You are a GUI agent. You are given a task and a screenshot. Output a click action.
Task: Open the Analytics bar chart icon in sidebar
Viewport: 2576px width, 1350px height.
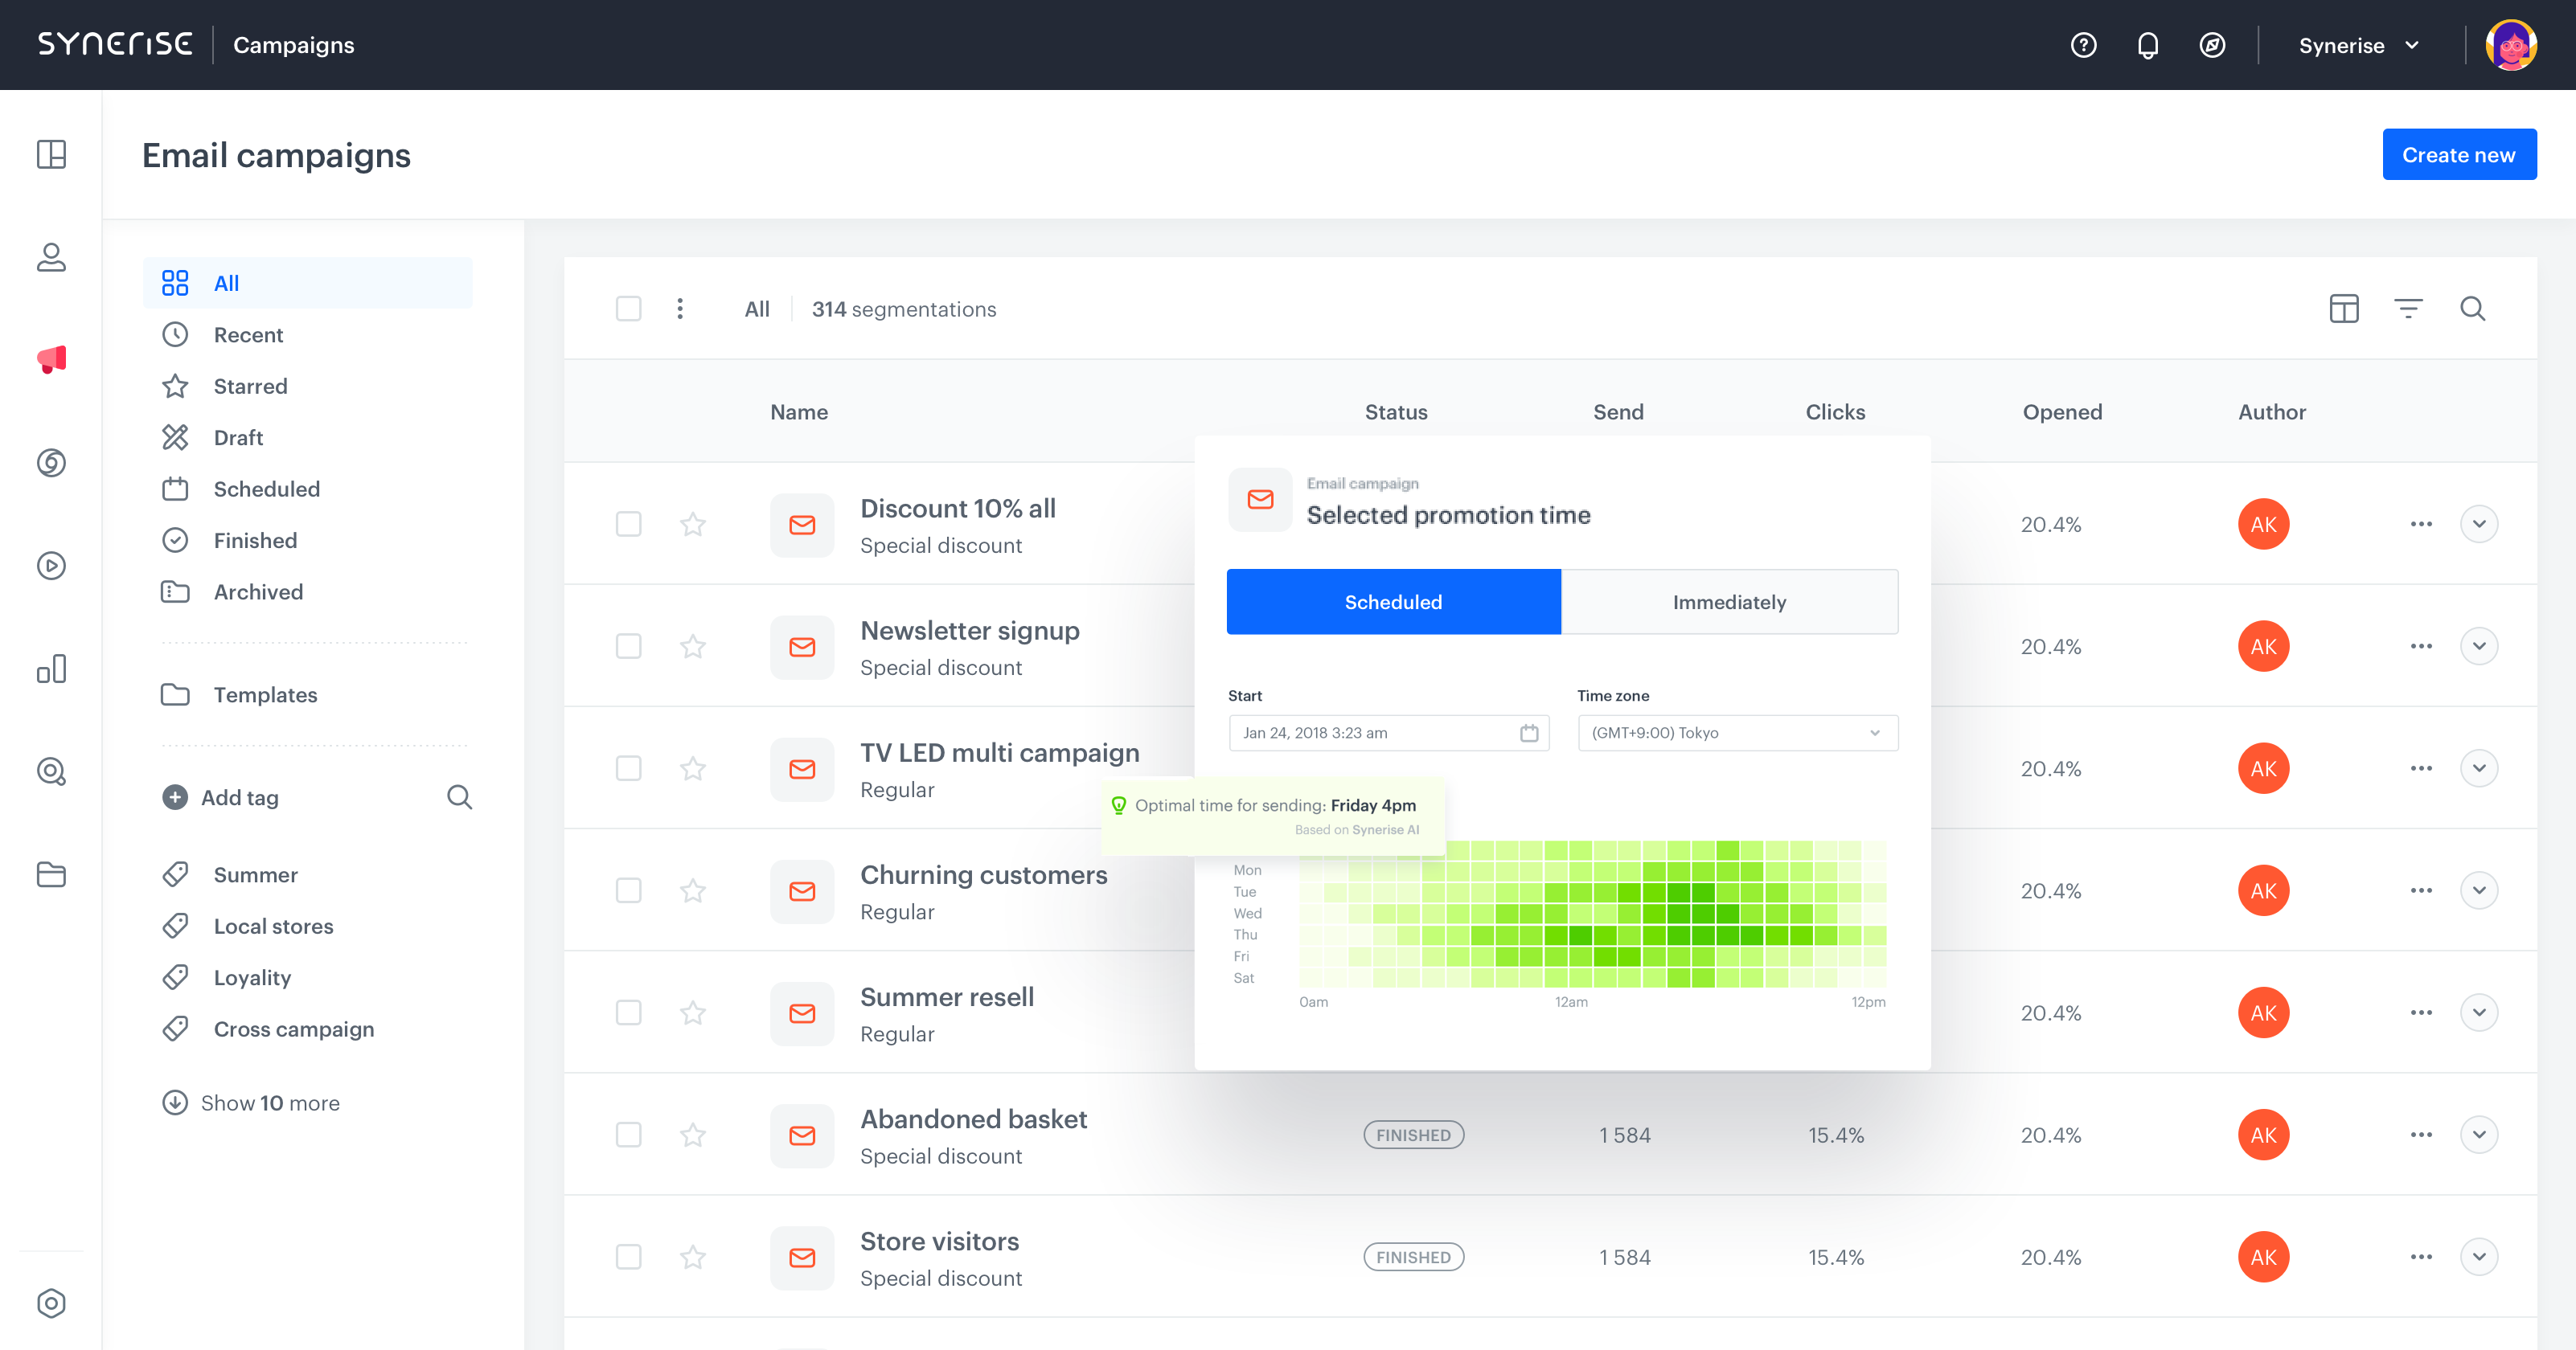point(51,669)
